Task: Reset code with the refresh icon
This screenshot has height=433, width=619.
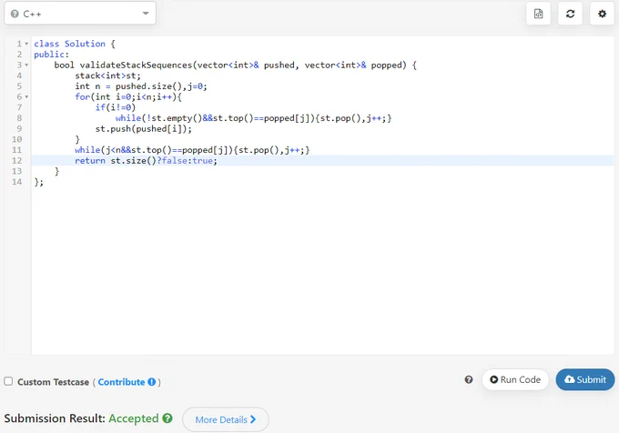Action: click(570, 14)
